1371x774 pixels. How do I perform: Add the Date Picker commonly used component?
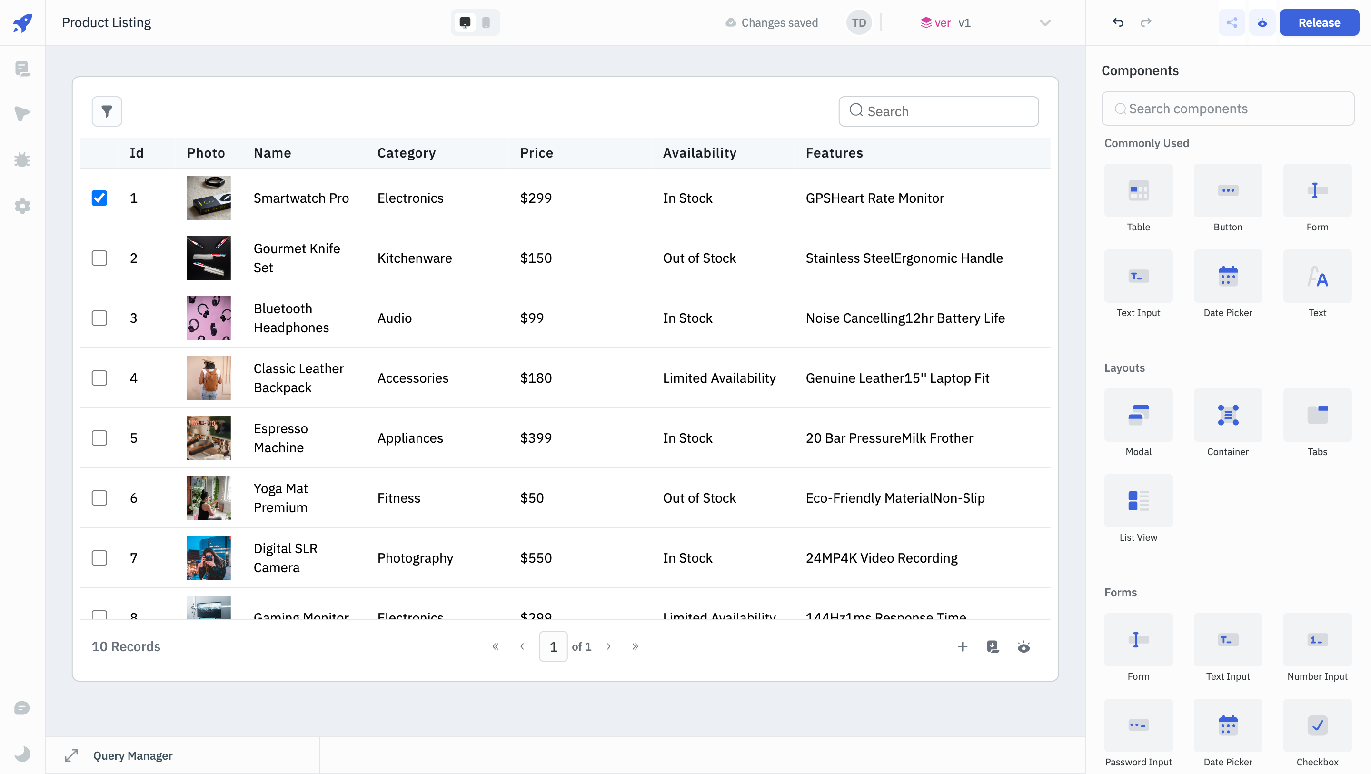(1227, 276)
